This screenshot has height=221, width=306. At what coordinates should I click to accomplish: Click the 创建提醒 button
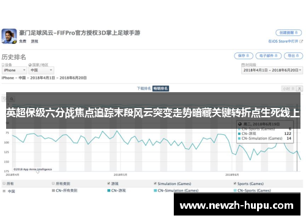click(289, 32)
